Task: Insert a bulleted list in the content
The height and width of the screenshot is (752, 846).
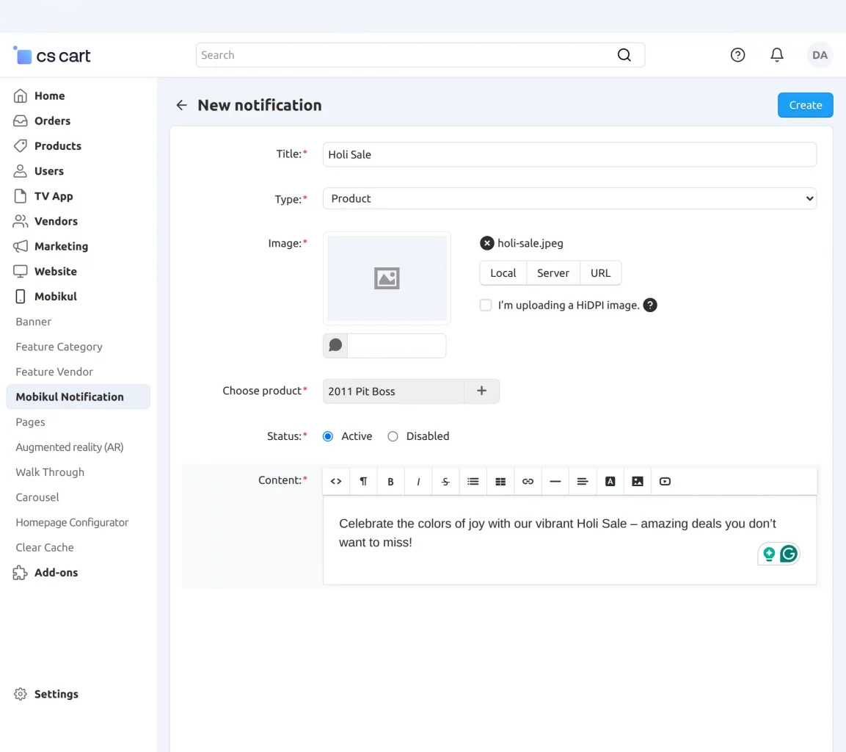Action: tap(473, 481)
